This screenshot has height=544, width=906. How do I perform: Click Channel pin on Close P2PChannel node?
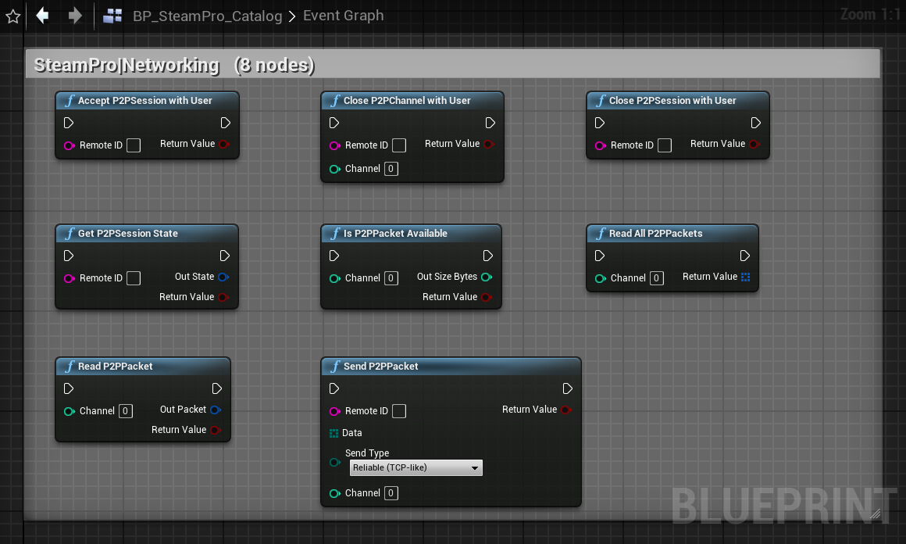334,169
